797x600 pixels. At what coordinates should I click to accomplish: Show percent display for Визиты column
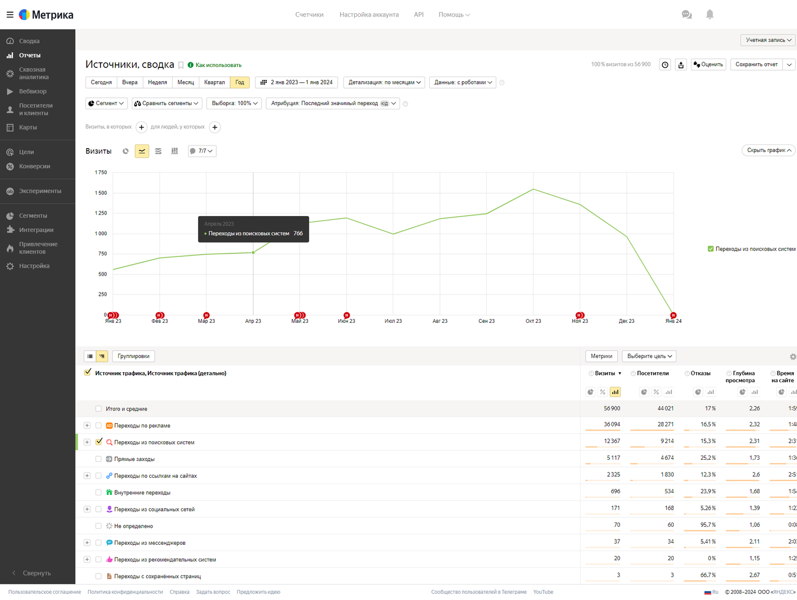[603, 392]
